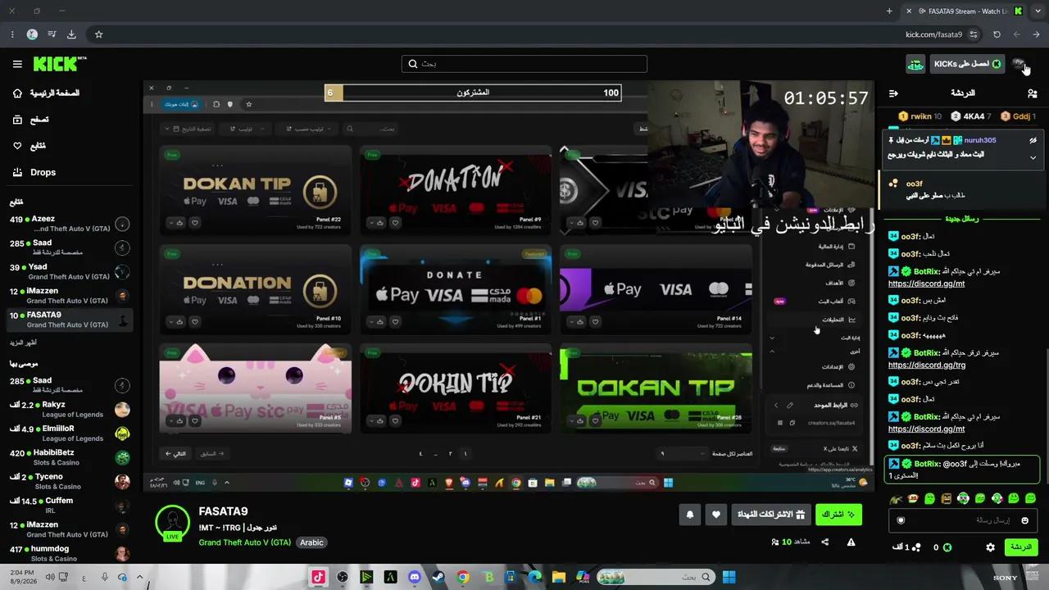Open the discord.gg/trg link in chat
Image resolution: width=1049 pixels, height=590 pixels.
[927, 365]
